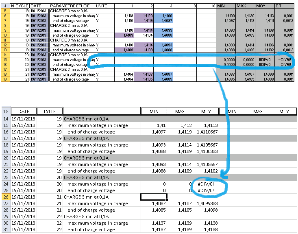The width and height of the screenshot is (298, 234).
Task: Select the cell with value 1,4110667
Action: click(205, 132)
